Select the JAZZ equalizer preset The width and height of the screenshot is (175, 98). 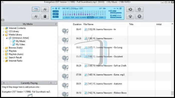pyautogui.click(x=77, y=17)
